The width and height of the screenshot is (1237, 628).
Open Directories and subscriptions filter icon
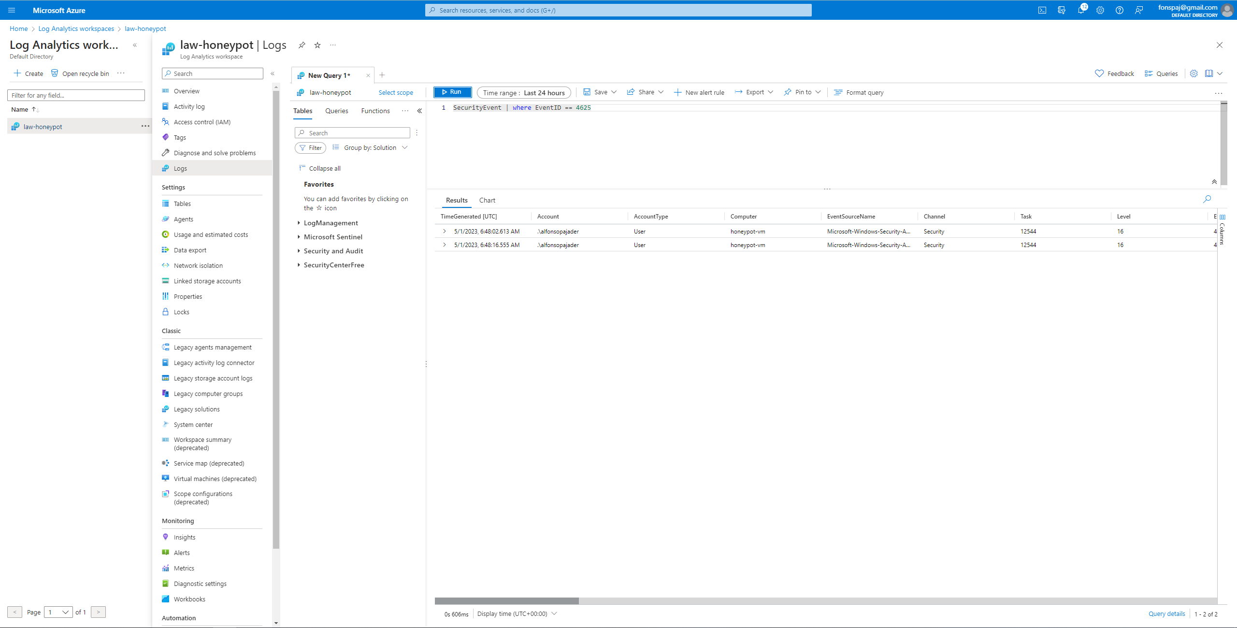[1062, 10]
